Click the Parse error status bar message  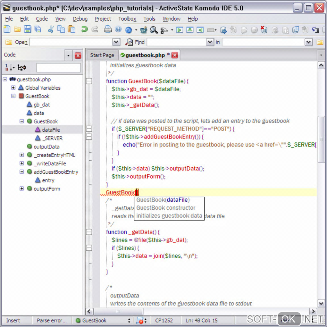(x=52, y=320)
